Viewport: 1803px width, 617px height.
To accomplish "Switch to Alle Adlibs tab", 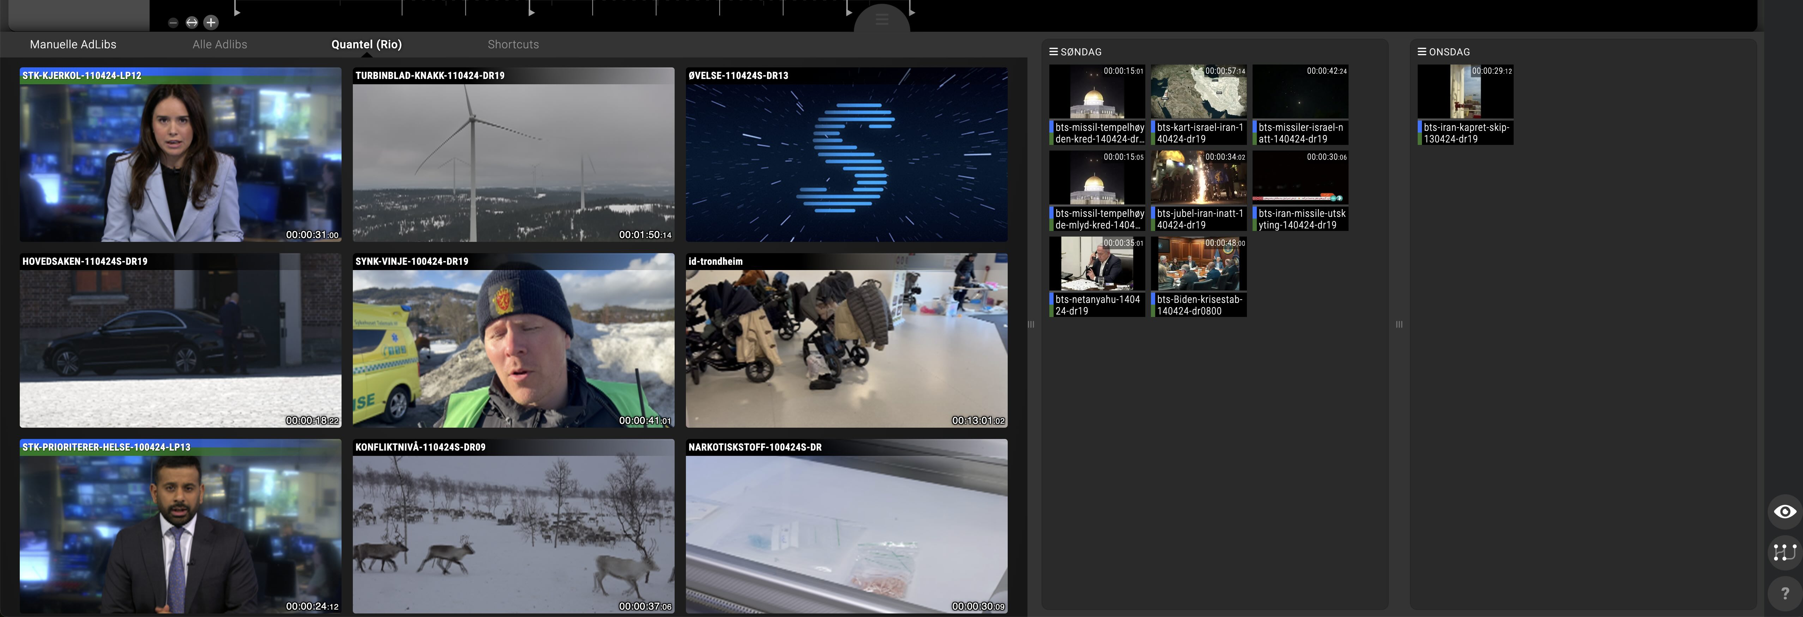I will [220, 44].
